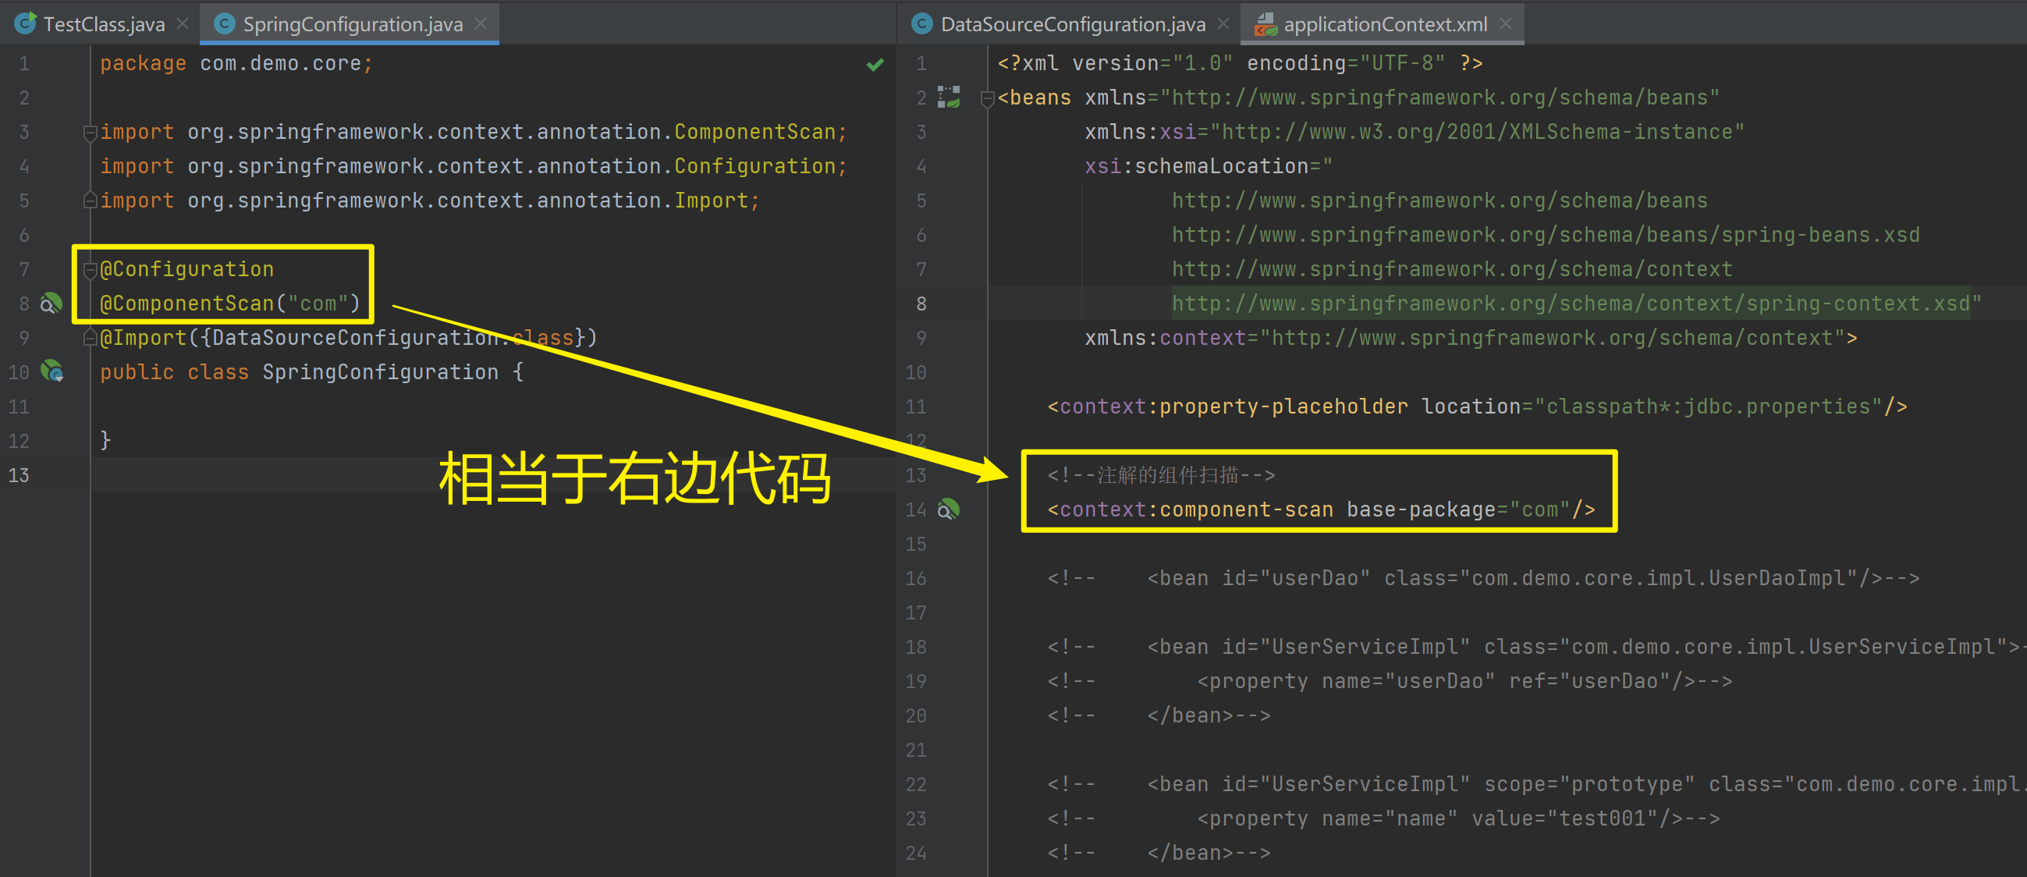Screen dimensions: 2027x877
Task: Click fold end marker at @Import line
Action: click(x=90, y=338)
